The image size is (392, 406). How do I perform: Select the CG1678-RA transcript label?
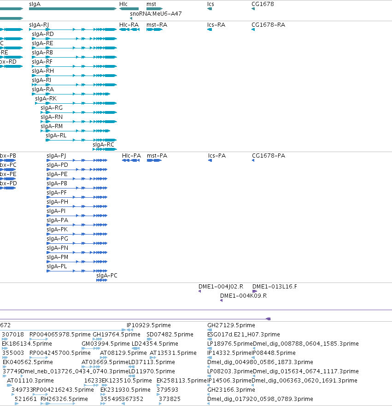268,25
